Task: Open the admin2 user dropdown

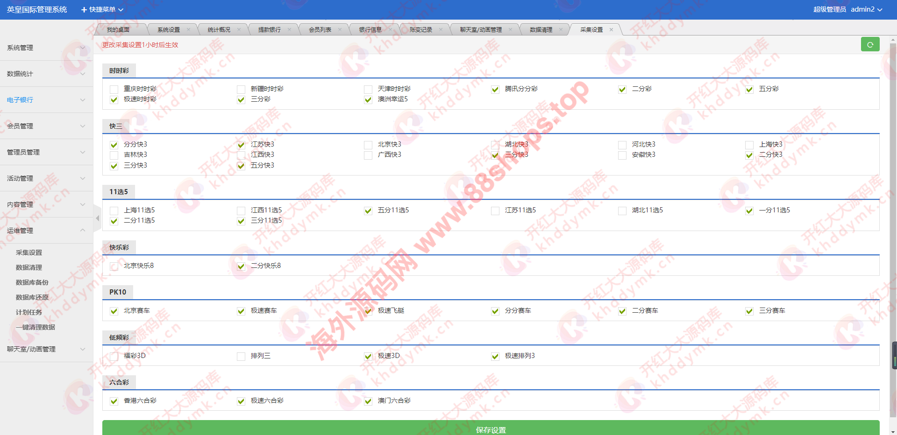Action: coord(866,9)
